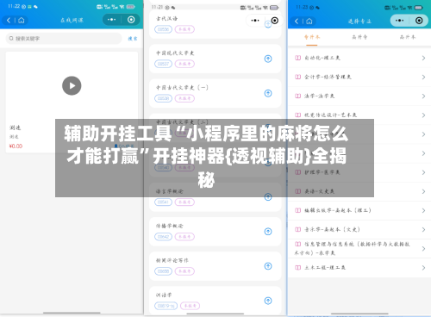Select the ¥0.00 price text
The width and height of the screenshot is (431, 317).
coord(16,146)
